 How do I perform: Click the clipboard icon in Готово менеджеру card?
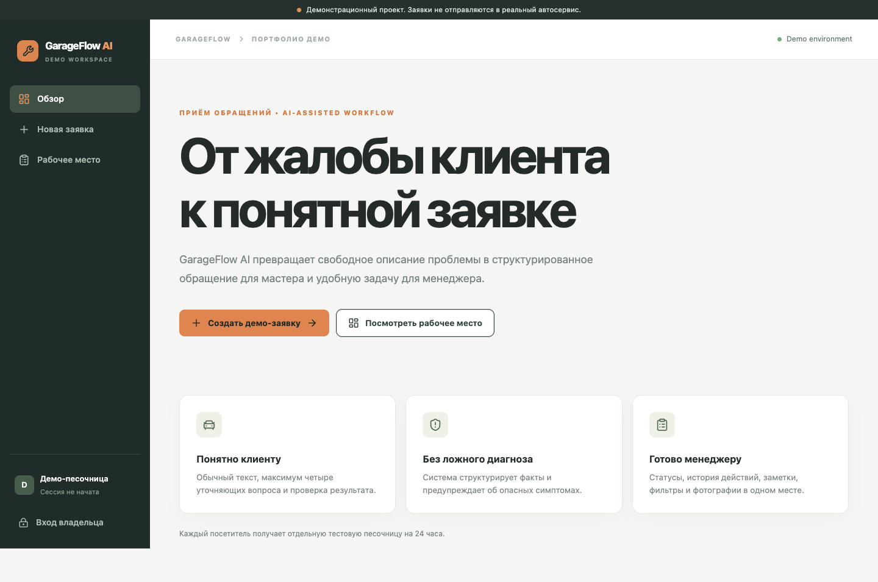coord(662,425)
